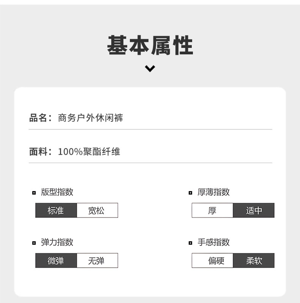This screenshot has width=300, height=303.
Task: Choose the 厚 thickness option
Action: click(x=212, y=210)
